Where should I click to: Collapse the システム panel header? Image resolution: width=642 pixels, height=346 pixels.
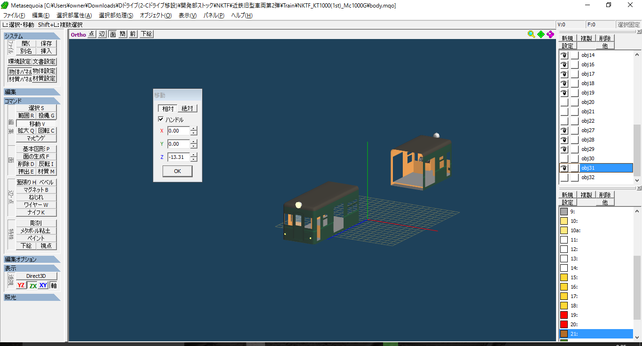pos(32,36)
